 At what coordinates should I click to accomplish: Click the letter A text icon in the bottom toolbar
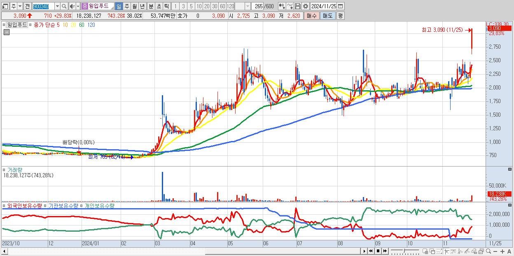point(509,251)
